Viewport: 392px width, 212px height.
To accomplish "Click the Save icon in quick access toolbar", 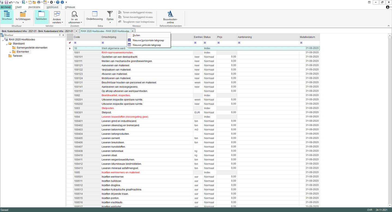I will [x=6, y=2].
